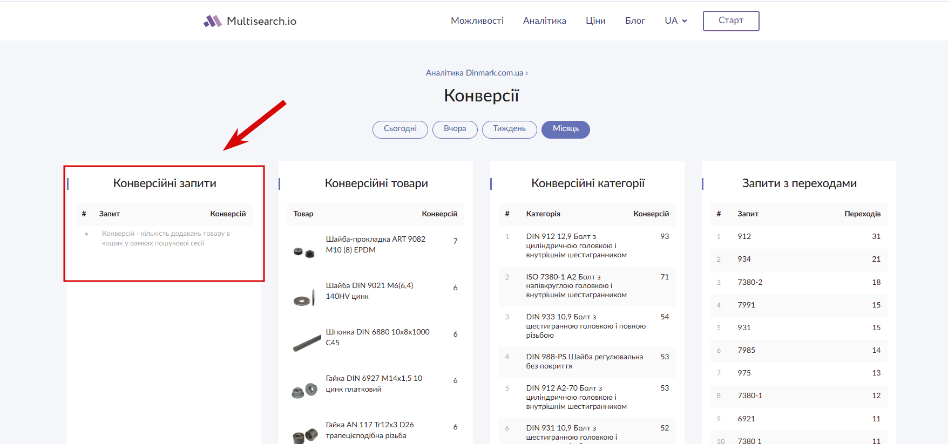Open the DIN 912 12,9 Болт category
This screenshot has height=444, width=948.
576,245
